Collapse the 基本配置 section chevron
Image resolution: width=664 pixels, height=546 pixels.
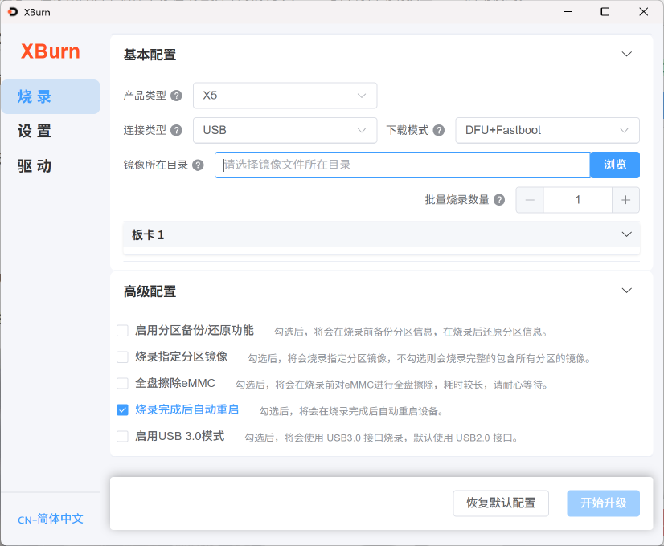(627, 54)
